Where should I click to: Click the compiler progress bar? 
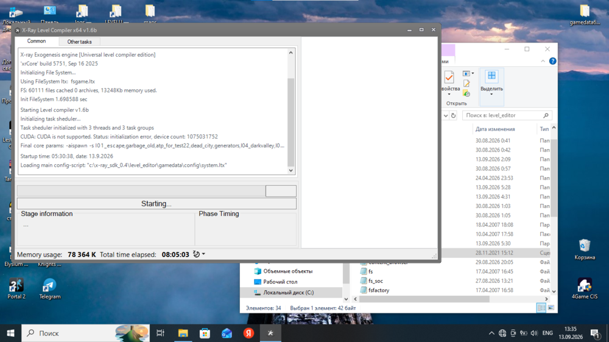pyautogui.click(x=157, y=190)
